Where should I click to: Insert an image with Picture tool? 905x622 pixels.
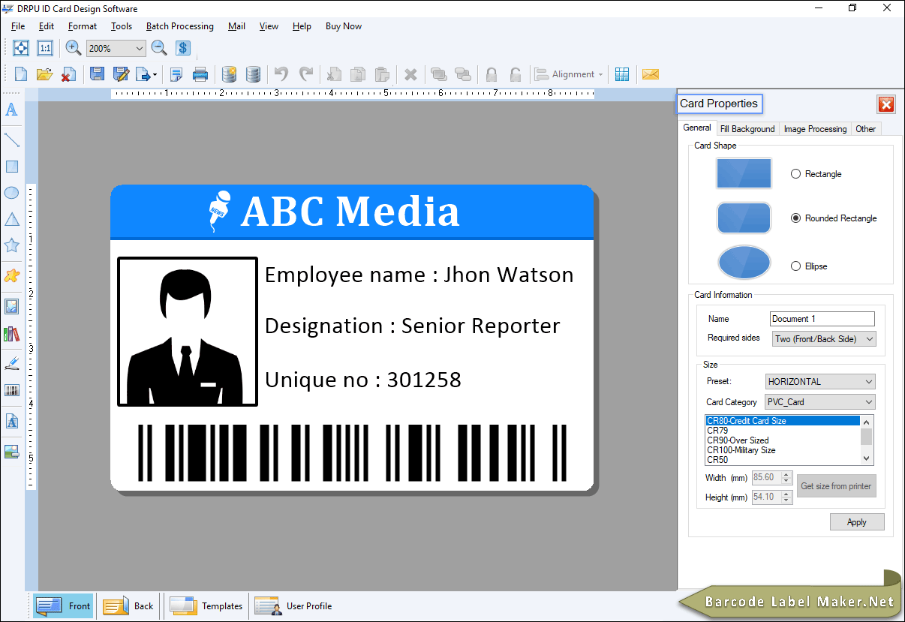[11, 306]
